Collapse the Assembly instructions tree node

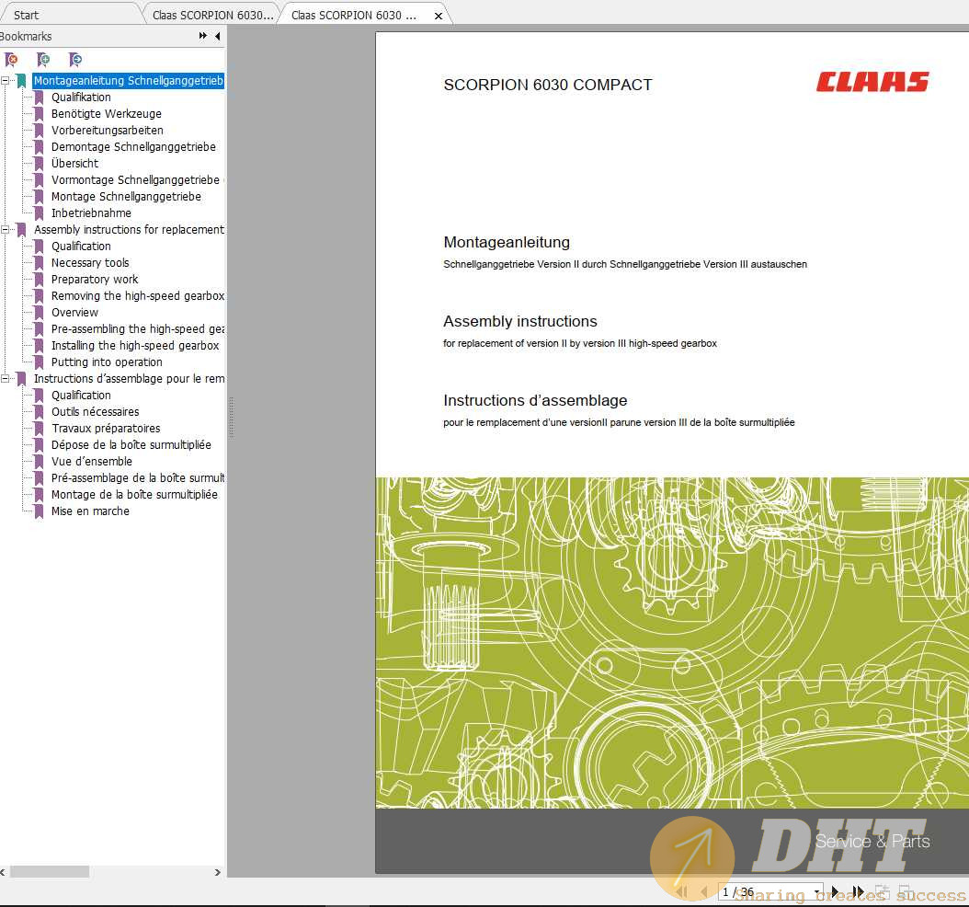tap(5, 229)
